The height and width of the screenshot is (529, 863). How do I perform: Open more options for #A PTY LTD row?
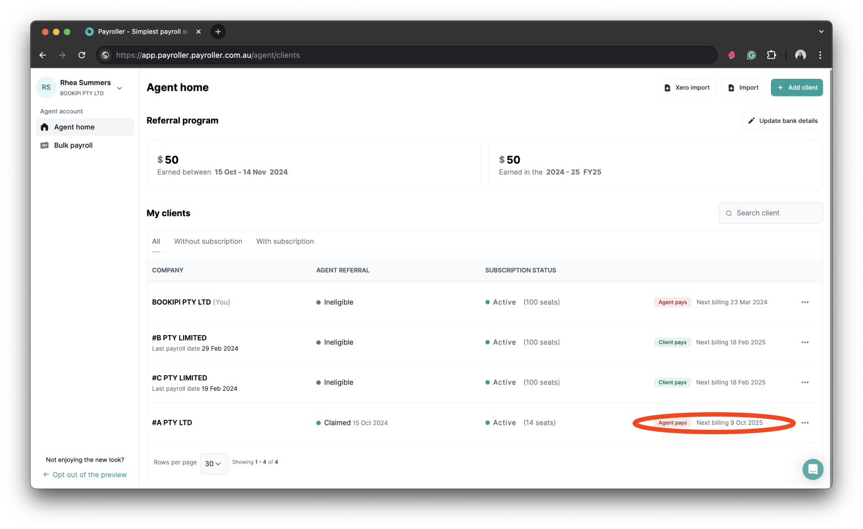point(805,423)
